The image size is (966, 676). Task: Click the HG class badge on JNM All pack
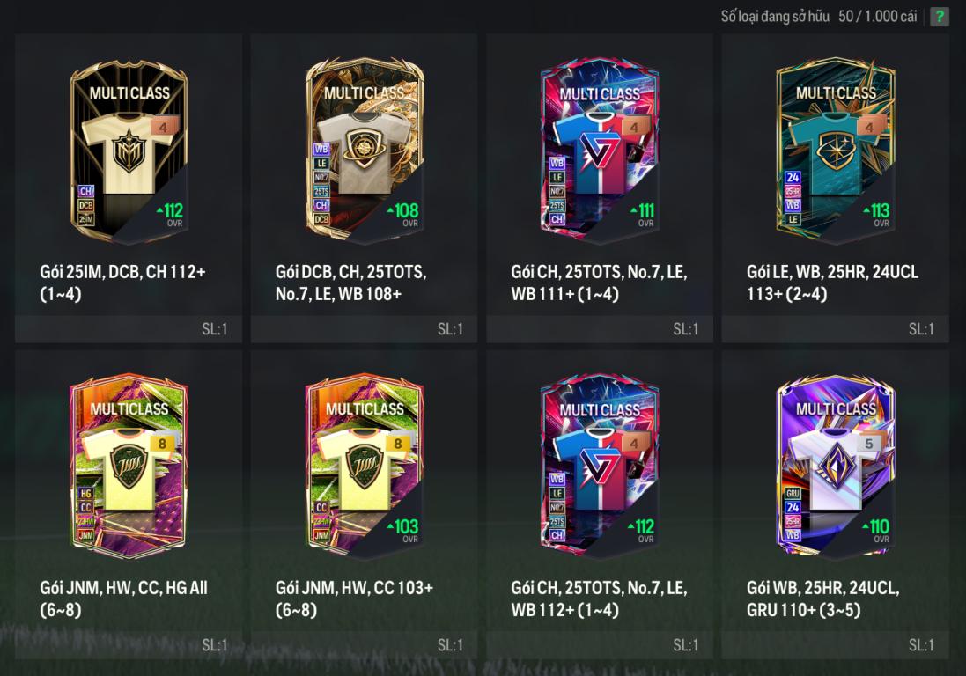point(85,493)
